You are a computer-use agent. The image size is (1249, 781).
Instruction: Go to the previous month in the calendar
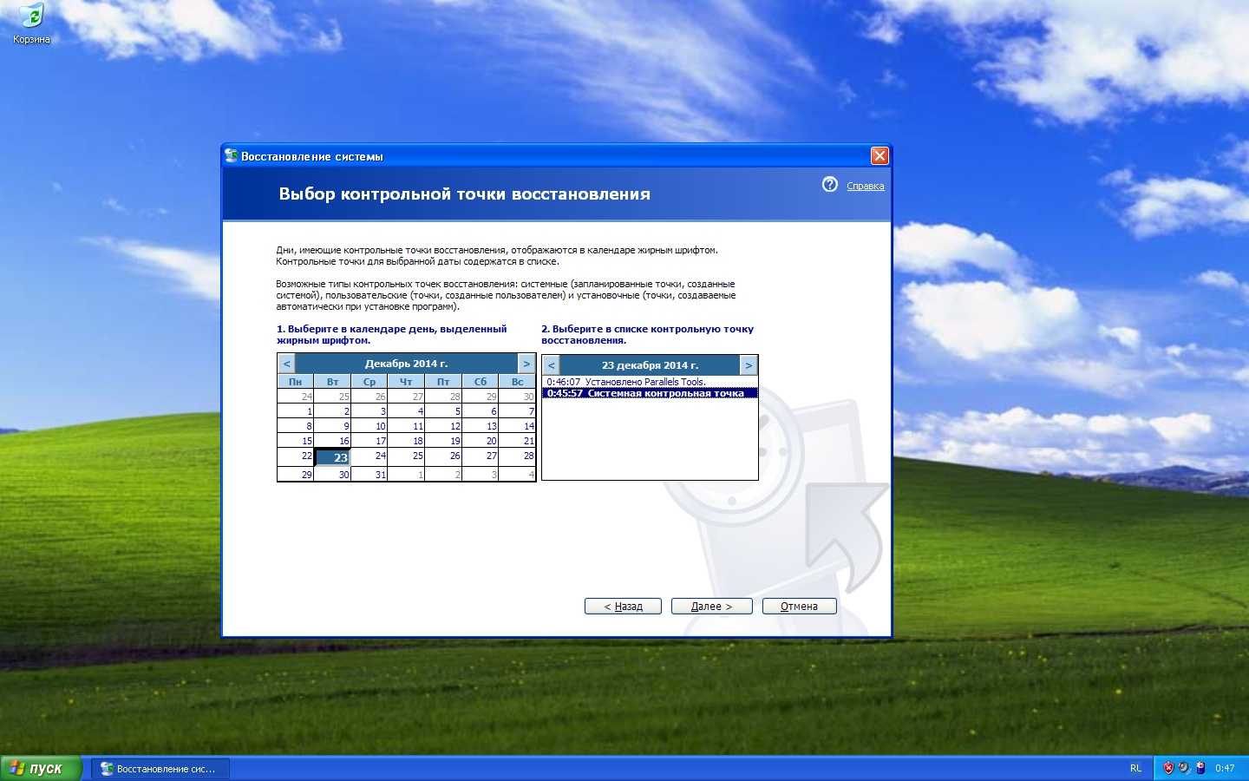tap(287, 364)
